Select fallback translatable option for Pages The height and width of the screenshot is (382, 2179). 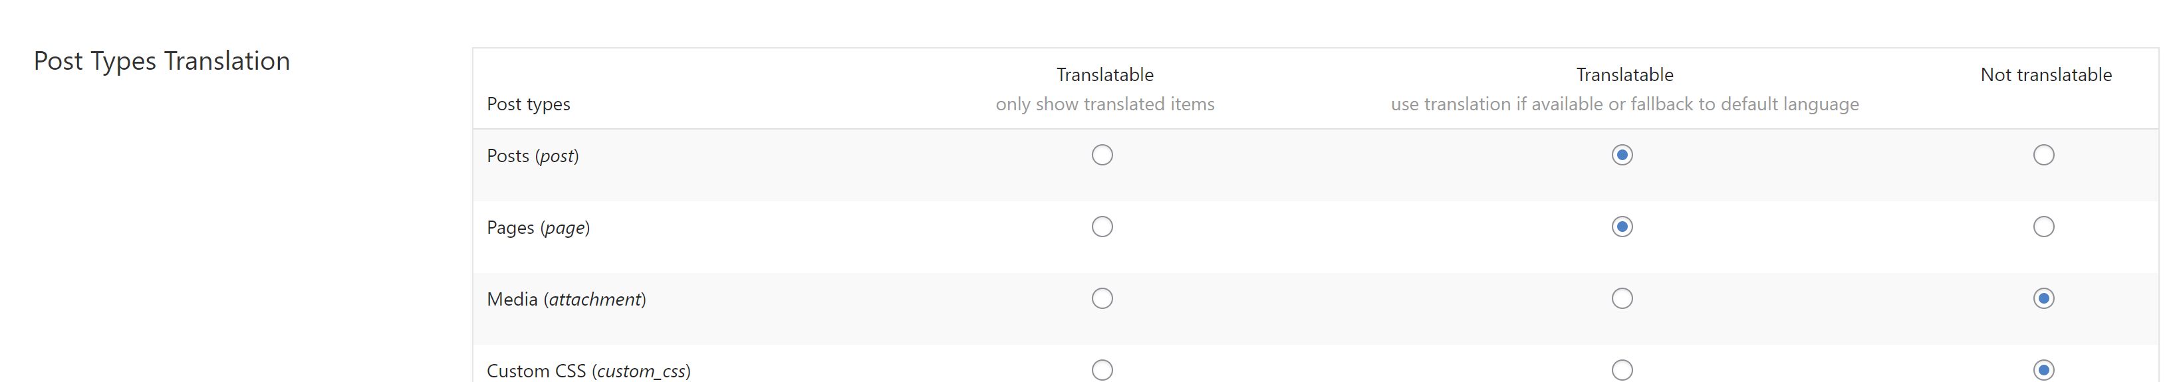(1622, 227)
